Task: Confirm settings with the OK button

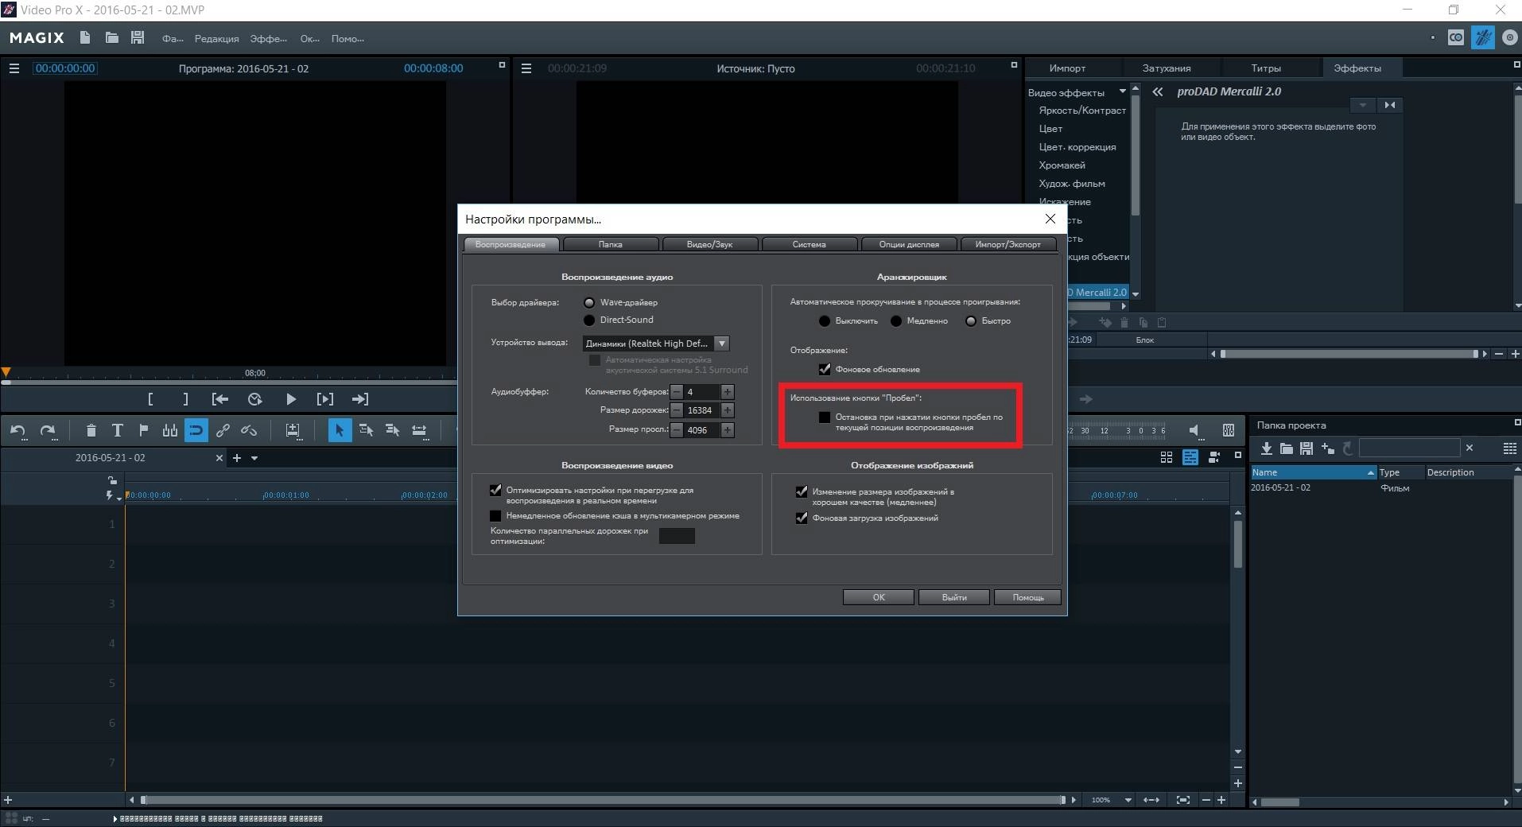Action: tap(878, 597)
